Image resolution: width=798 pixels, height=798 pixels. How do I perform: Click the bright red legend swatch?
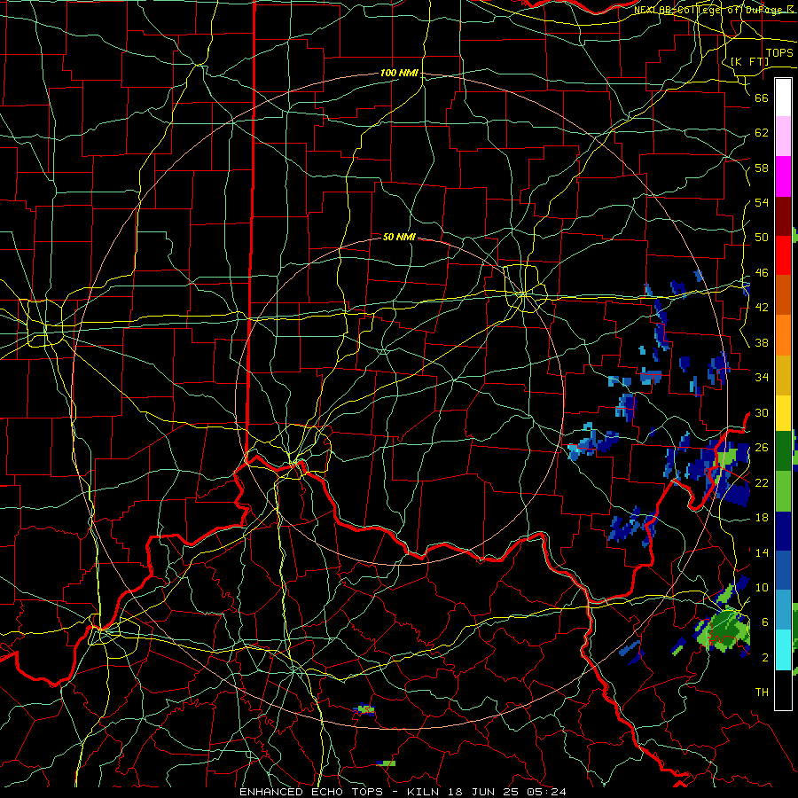coord(783,255)
